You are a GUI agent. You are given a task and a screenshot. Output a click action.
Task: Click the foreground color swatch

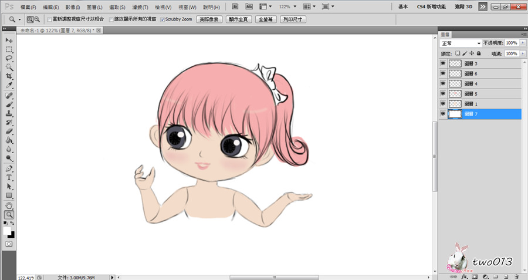7,231
